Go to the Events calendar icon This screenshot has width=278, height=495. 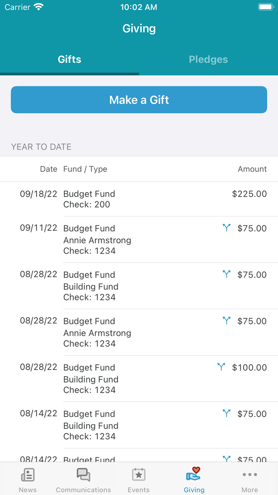point(139,475)
